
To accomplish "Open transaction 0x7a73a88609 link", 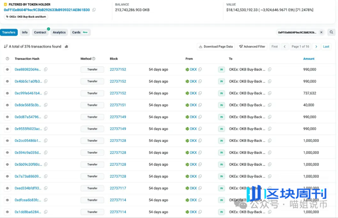I will (28, 176).
